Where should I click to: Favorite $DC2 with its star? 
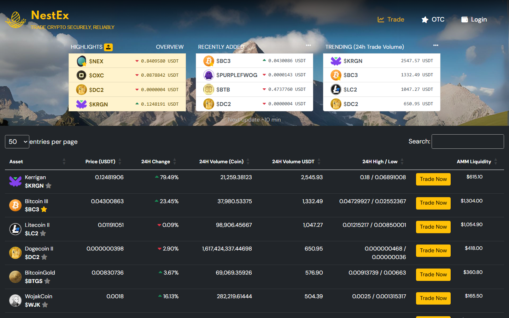coord(44,257)
